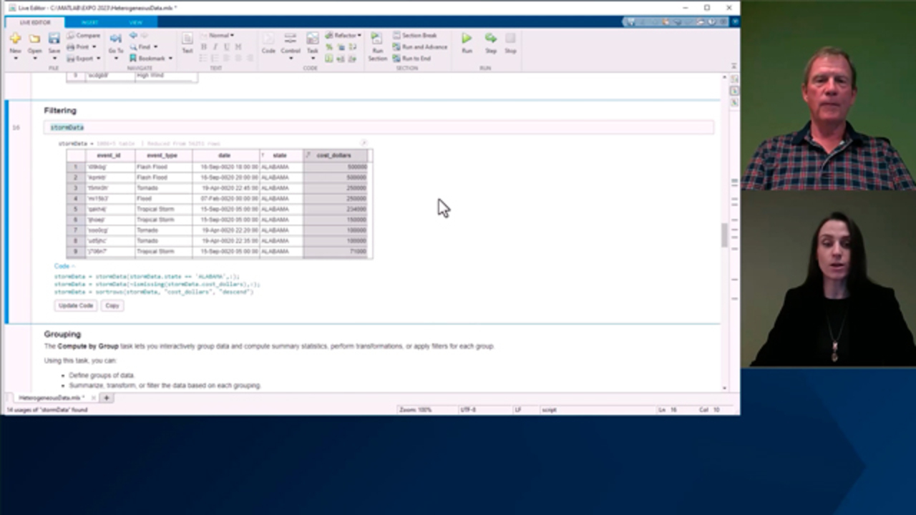Click the Run Section icon

[x=377, y=43]
